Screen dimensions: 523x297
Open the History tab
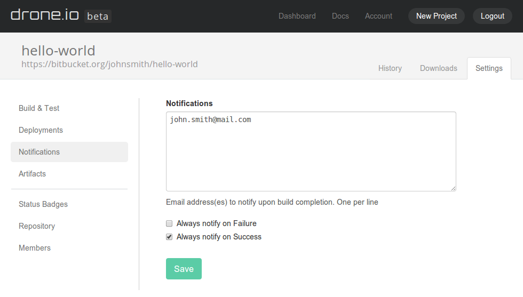point(390,68)
